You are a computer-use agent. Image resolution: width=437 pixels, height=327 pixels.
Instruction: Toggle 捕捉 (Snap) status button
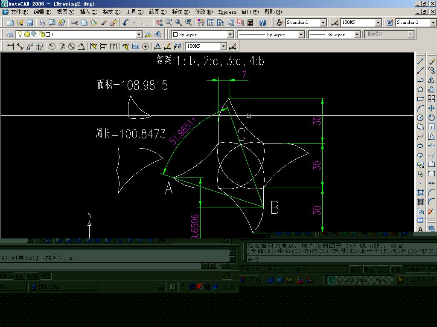[355, 269]
